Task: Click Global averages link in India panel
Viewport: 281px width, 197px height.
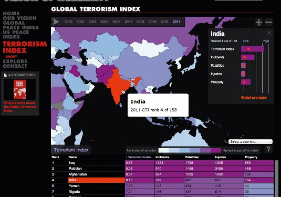Action: point(254,98)
